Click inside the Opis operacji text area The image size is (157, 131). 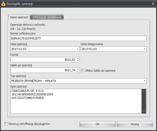[x=76, y=101]
